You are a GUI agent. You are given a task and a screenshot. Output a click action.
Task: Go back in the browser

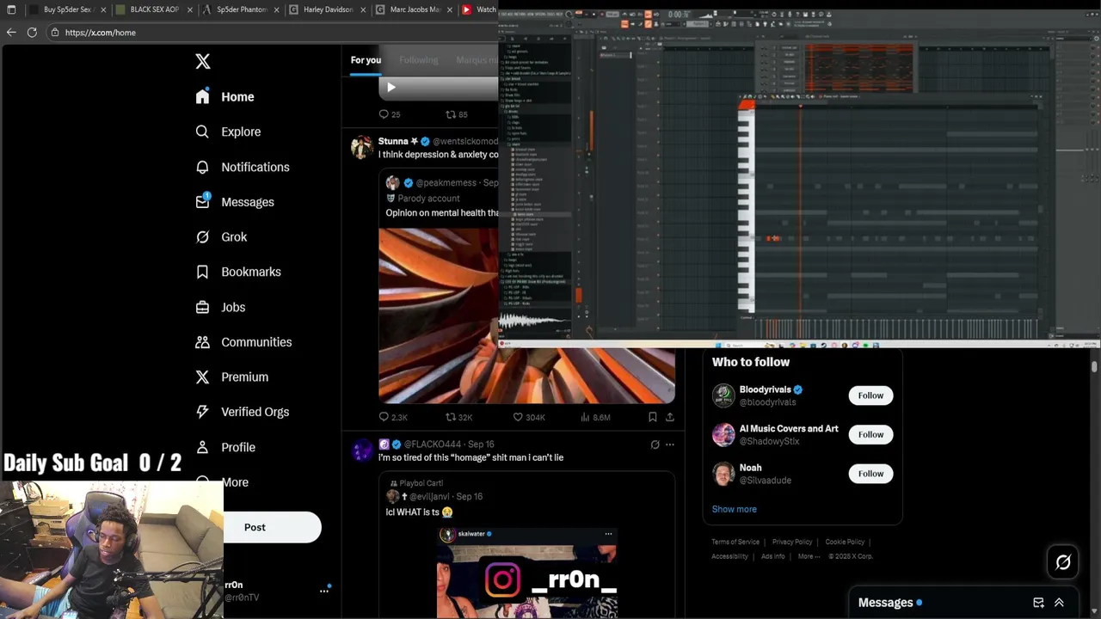(x=11, y=32)
